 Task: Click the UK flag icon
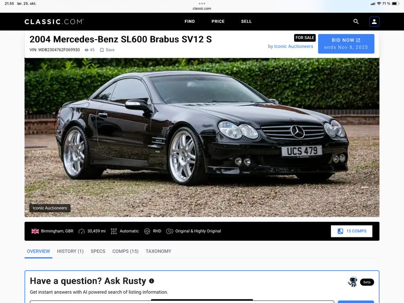point(35,231)
